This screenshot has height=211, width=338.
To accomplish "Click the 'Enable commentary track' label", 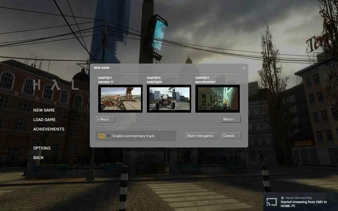I will coord(133,136).
